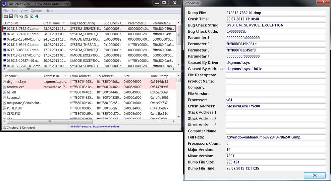Open the NirSoft website link
This screenshot has width=331, height=181.
coord(107,127)
